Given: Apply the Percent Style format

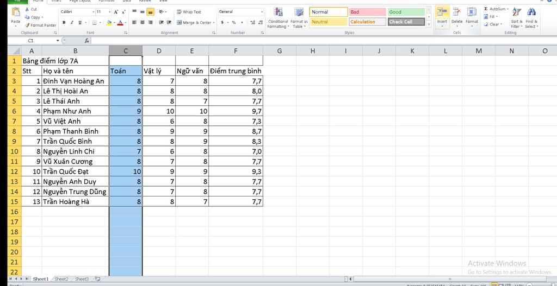Looking at the screenshot, I should (x=234, y=22).
